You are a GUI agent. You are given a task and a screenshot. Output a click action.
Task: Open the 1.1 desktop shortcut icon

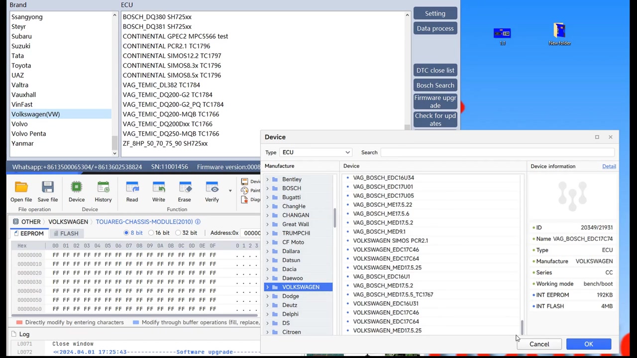502,33
